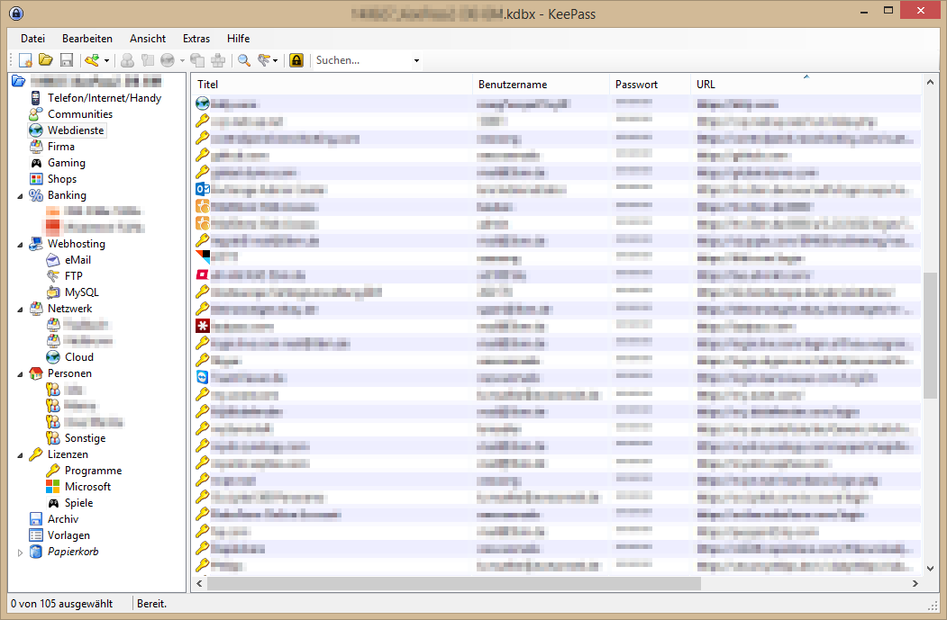This screenshot has width=947, height=620.
Task: Click into the Suchen quick search field
Action: click(x=362, y=60)
